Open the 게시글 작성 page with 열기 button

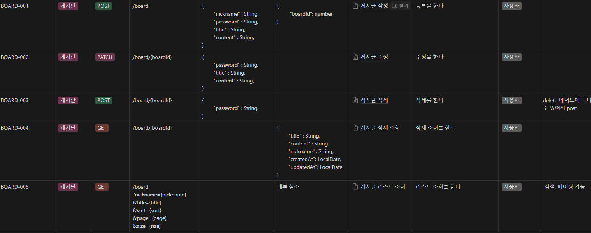click(x=400, y=6)
